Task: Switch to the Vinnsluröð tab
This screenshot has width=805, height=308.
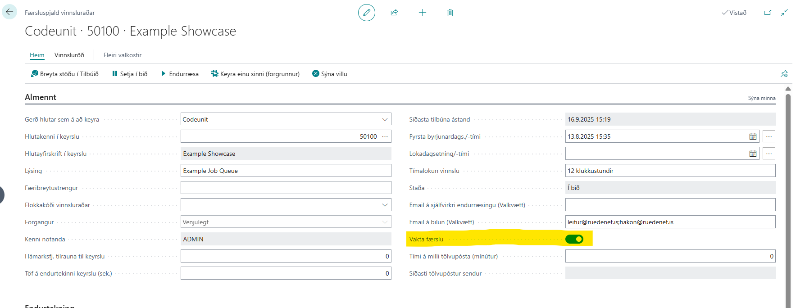Action: pos(69,55)
